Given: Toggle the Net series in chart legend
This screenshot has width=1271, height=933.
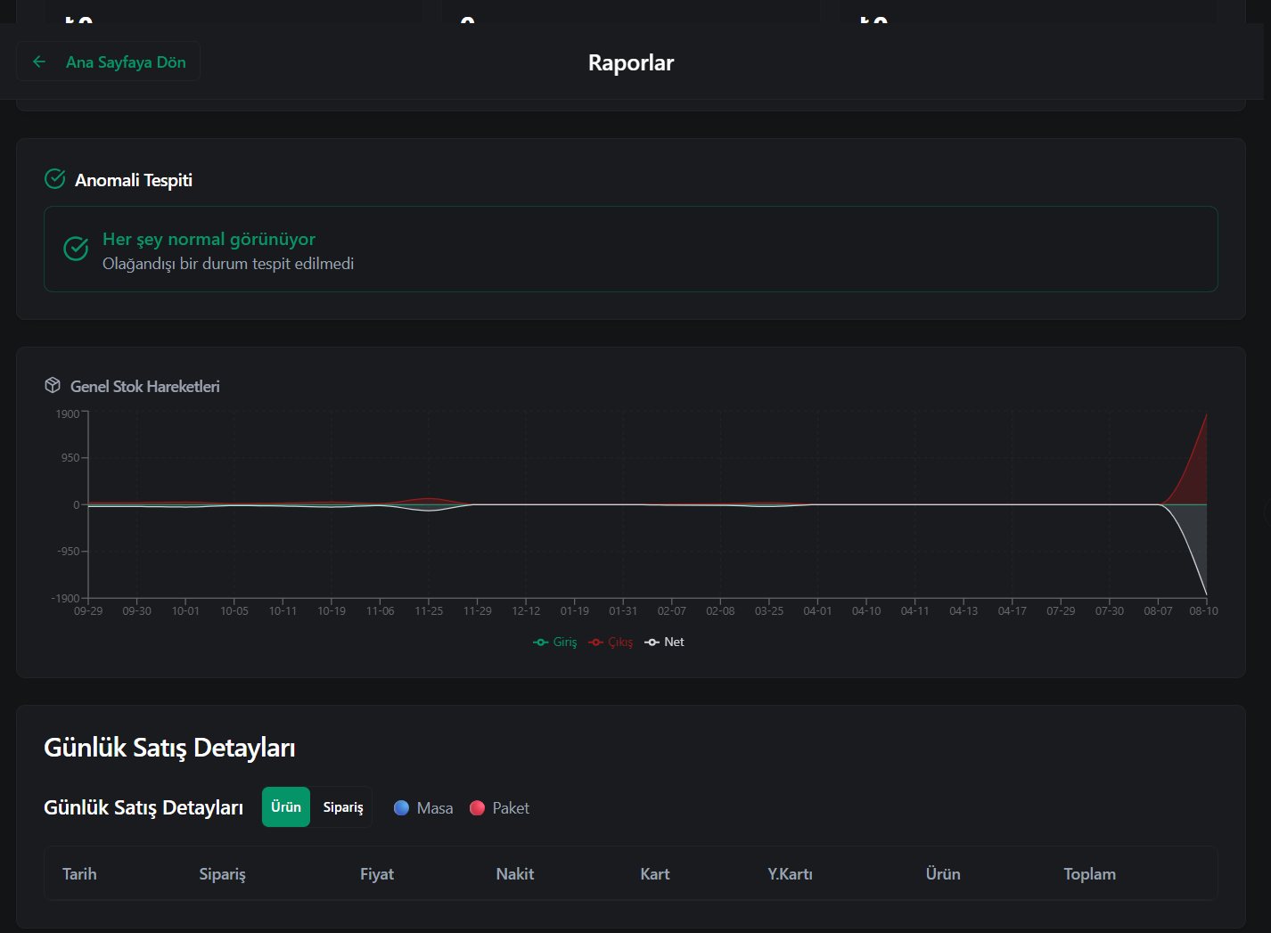Looking at the screenshot, I should click(x=664, y=642).
